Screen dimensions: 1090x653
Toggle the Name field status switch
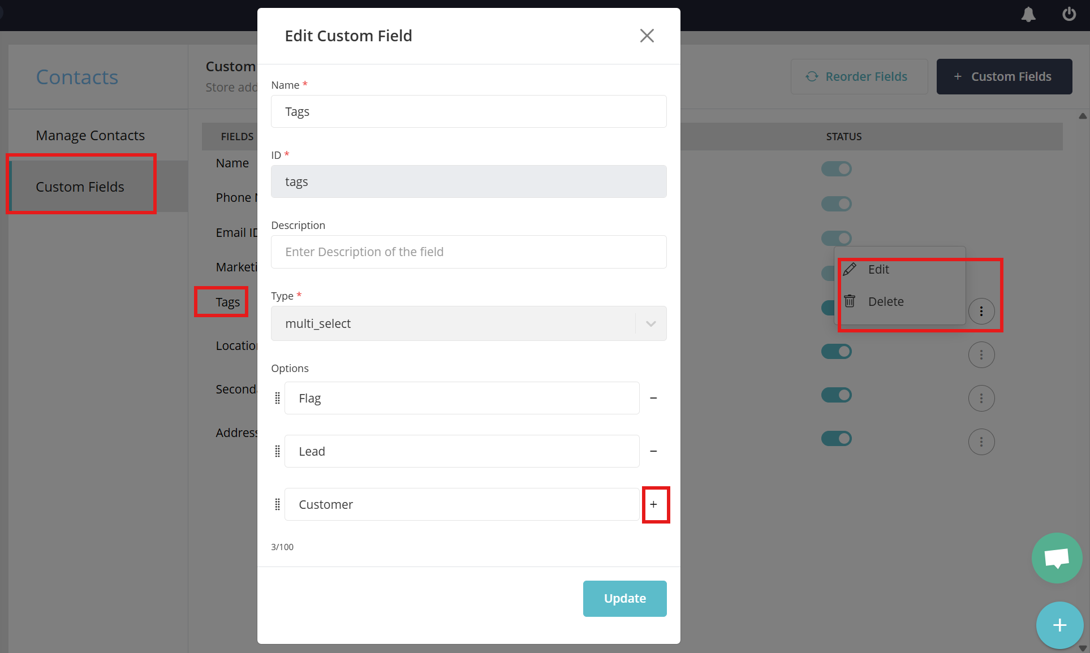[836, 168]
